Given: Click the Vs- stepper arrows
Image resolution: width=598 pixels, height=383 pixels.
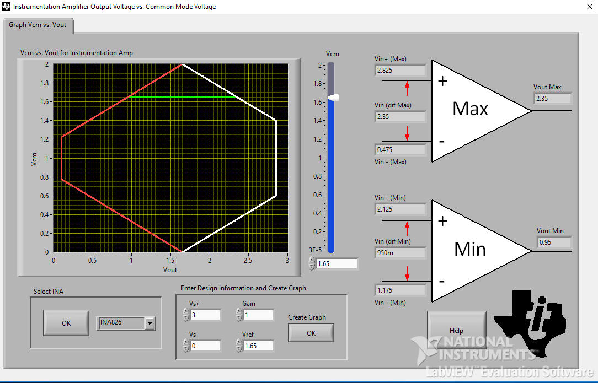Looking at the screenshot, I should 186,346.
